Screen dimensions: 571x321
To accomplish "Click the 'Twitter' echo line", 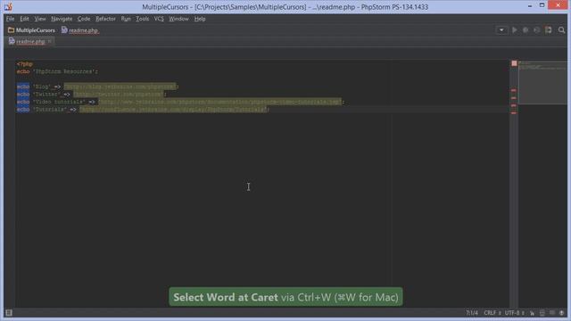I will (x=91, y=95).
